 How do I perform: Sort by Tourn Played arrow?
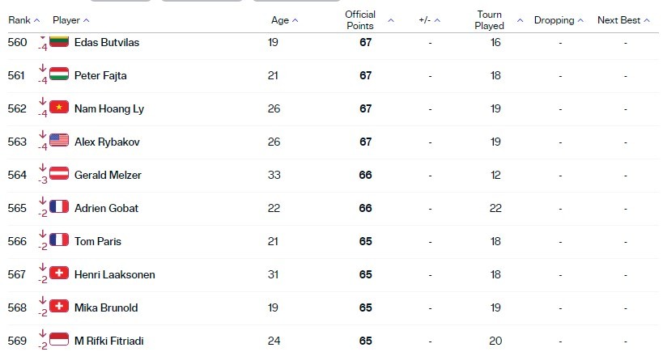(x=520, y=20)
